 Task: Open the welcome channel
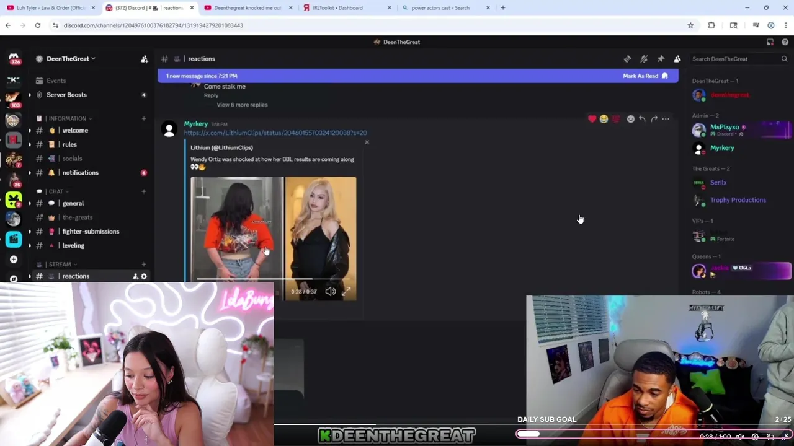point(75,131)
